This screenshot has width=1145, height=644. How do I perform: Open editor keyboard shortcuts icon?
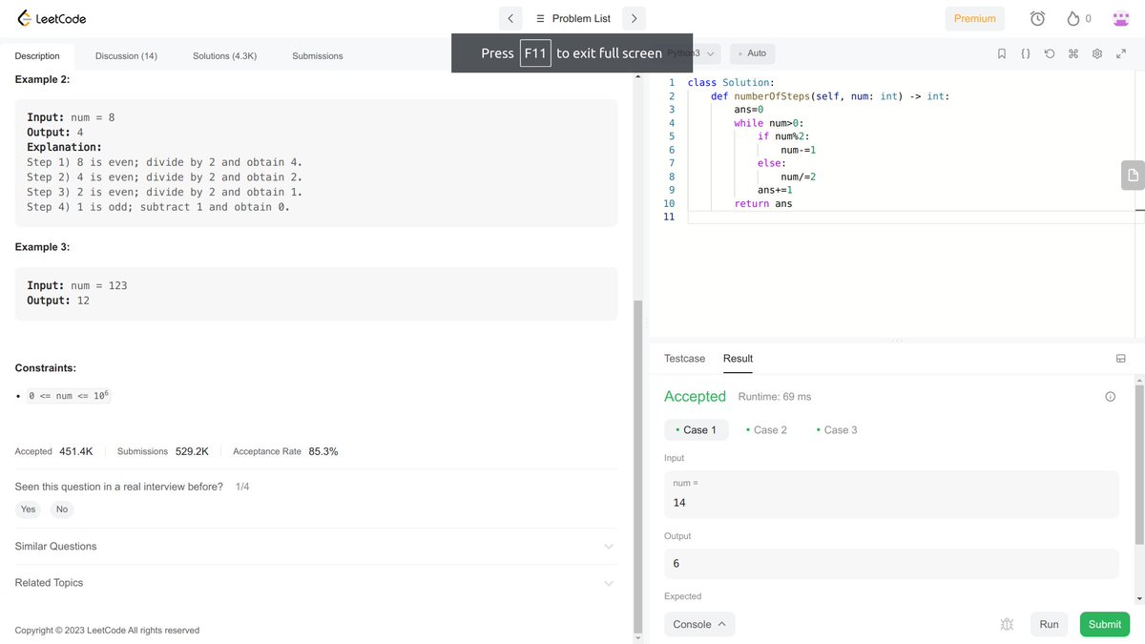tap(1073, 53)
